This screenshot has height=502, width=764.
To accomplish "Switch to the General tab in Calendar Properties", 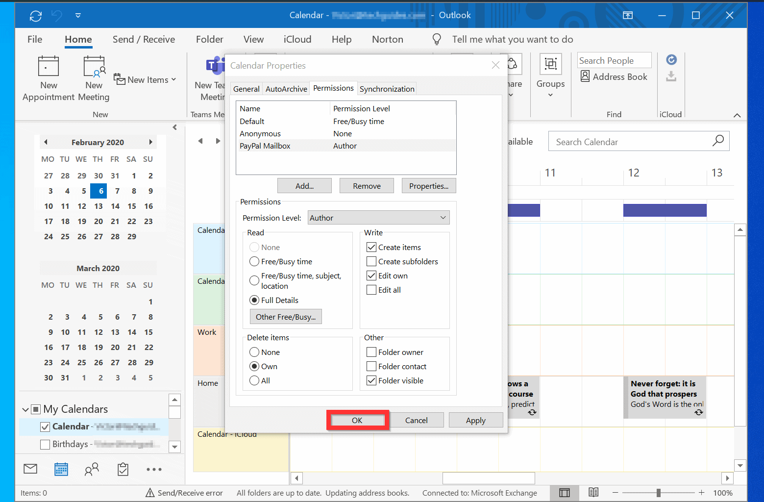I will click(x=246, y=89).
